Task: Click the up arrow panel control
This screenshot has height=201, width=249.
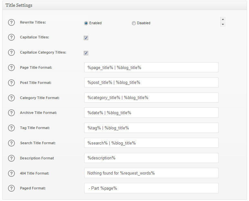Action: tap(223, 19)
